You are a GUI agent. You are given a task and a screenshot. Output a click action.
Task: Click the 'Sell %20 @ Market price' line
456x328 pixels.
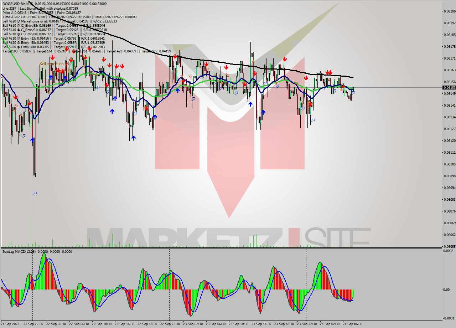(59, 21)
